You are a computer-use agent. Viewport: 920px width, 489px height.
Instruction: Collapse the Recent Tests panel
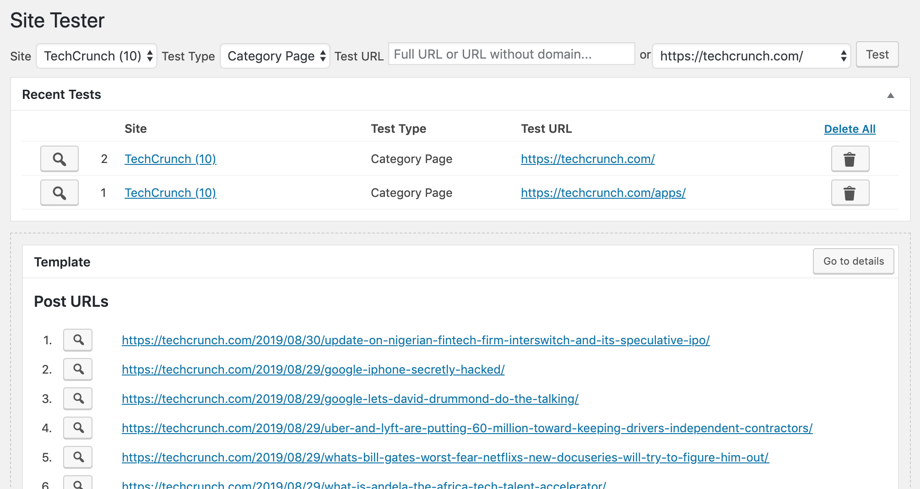click(x=891, y=95)
